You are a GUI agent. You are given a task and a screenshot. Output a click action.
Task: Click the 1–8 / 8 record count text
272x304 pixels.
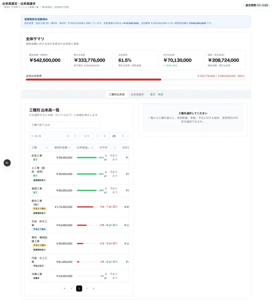36,136
